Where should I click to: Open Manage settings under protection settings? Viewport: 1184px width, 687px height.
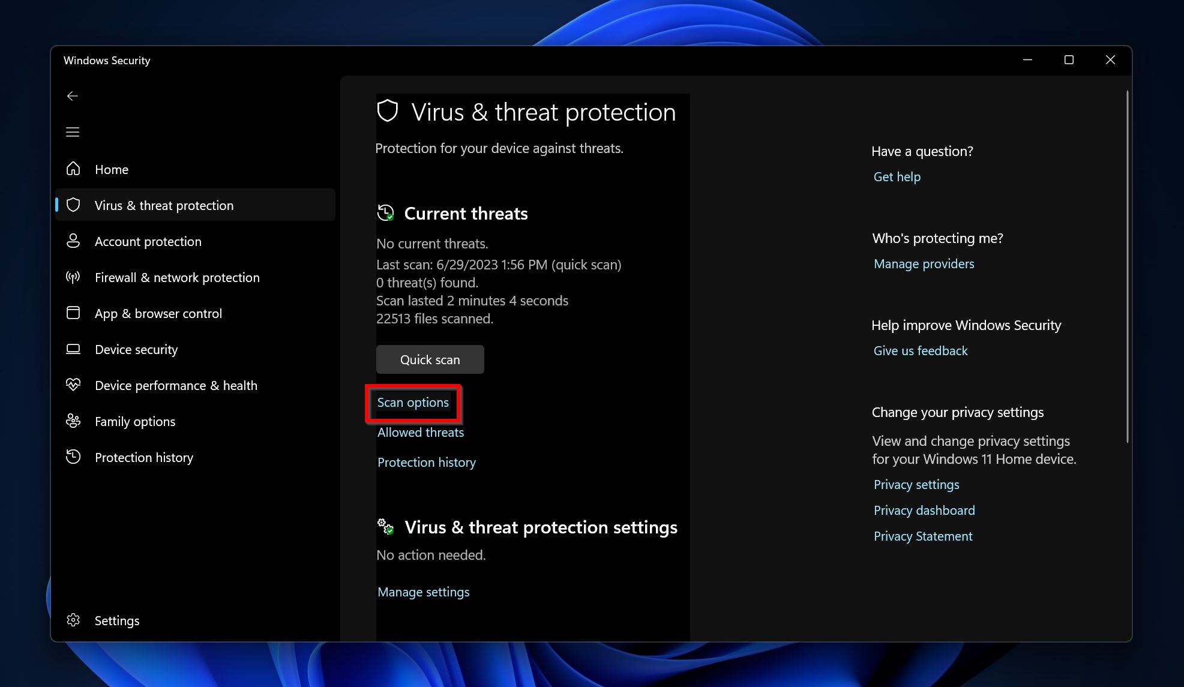pyautogui.click(x=422, y=592)
